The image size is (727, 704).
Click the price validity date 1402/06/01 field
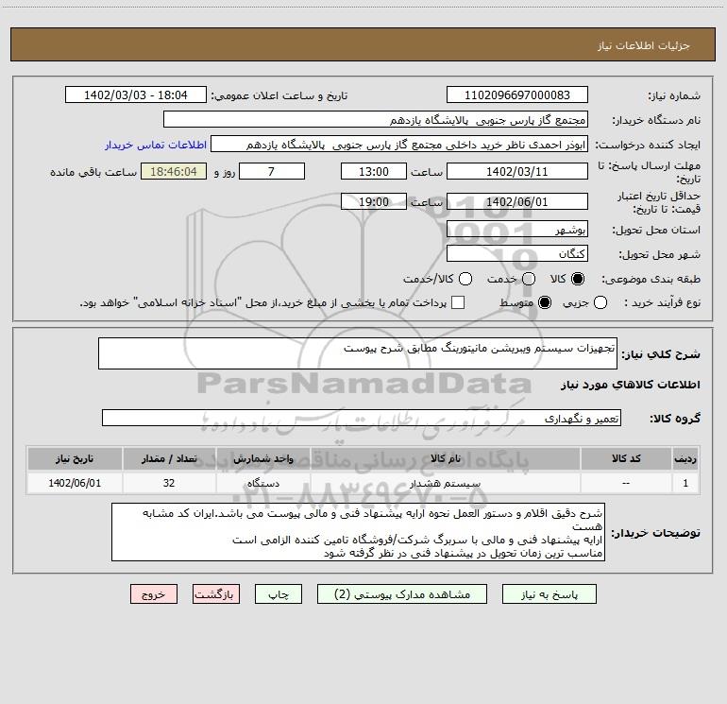[x=517, y=201]
